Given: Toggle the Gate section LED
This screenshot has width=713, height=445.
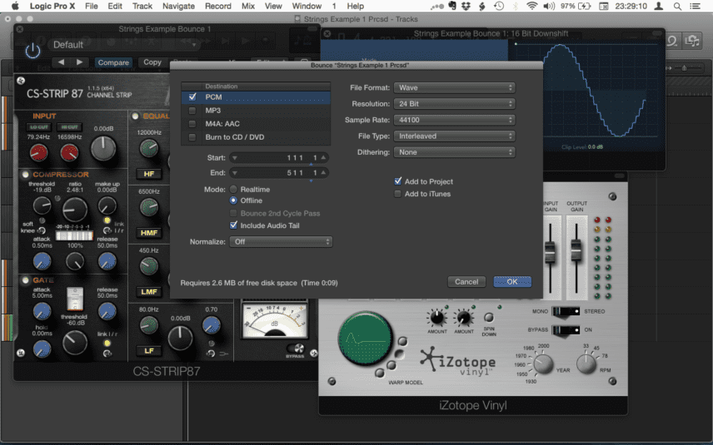Looking at the screenshot, I should point(26,280).
